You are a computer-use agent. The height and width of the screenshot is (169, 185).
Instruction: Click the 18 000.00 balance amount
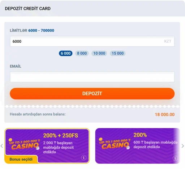(165, 114)
